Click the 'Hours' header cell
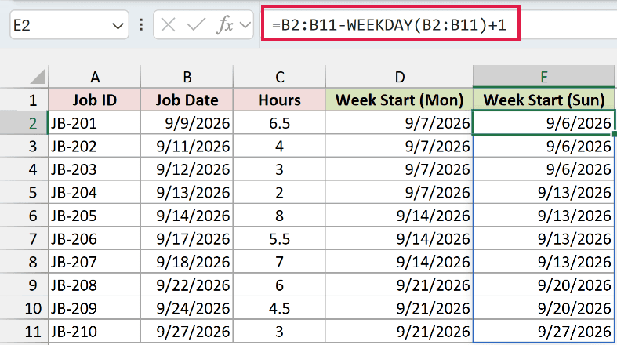 tap(279, 100)
